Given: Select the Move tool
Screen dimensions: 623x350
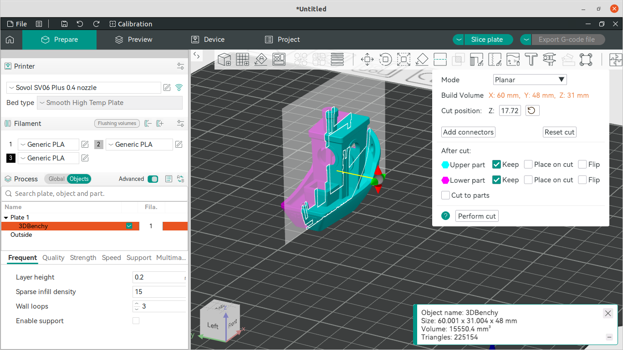Looking at the screenshot, I should tap(367, 60).
